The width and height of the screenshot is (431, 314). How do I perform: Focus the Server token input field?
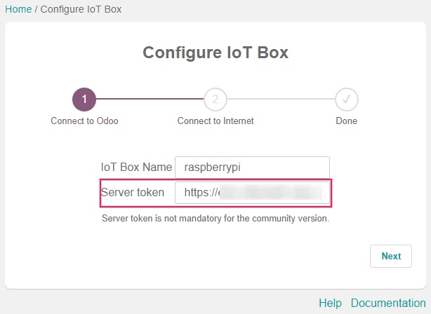tap(252, 193)
